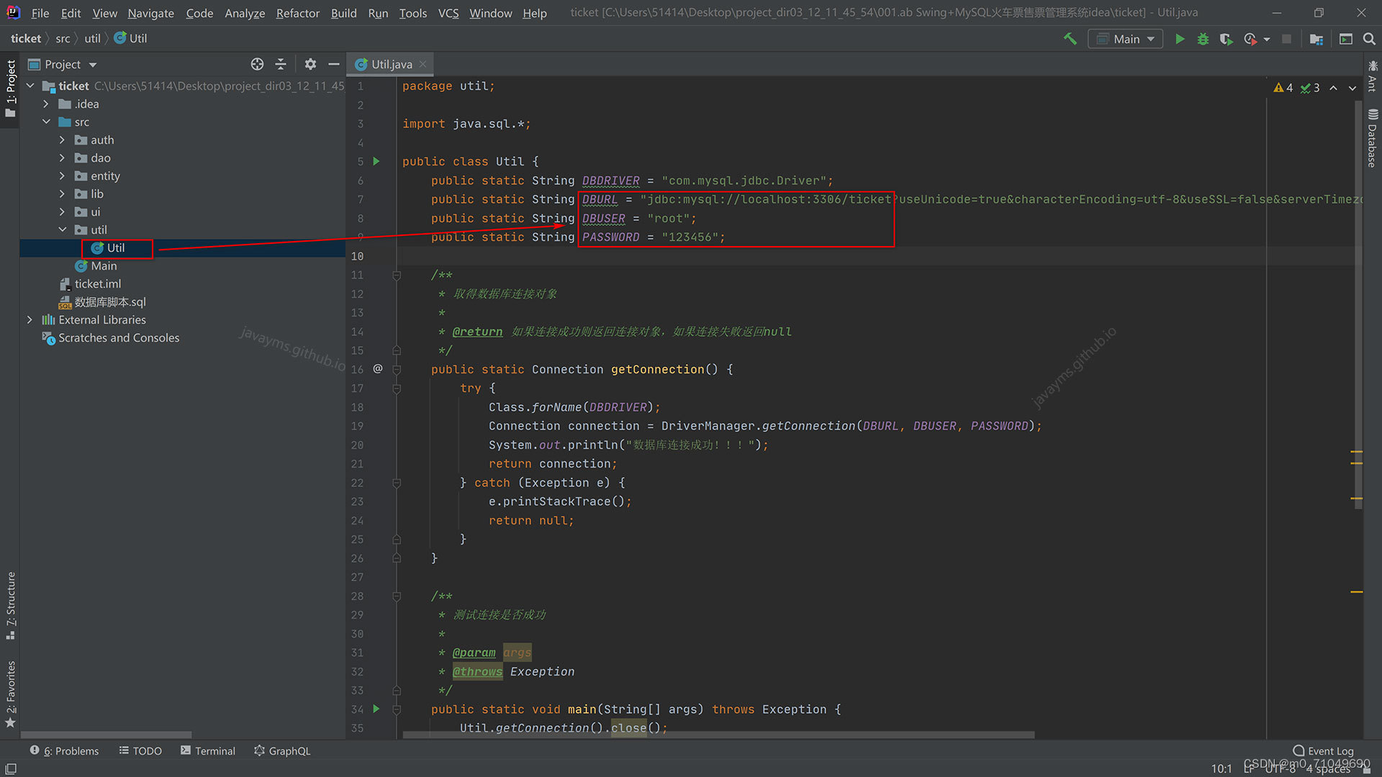Open the Project panel settings gear
The height and width of the screenshot is (777, 1382).
point(310,64)
